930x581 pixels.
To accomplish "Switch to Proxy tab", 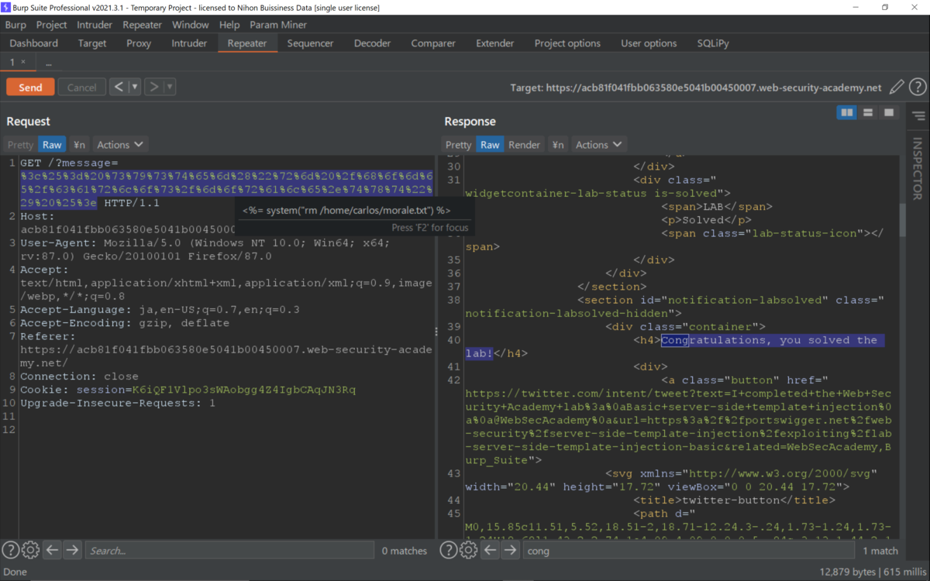I will pyautogui.click(x=139, y=43).
